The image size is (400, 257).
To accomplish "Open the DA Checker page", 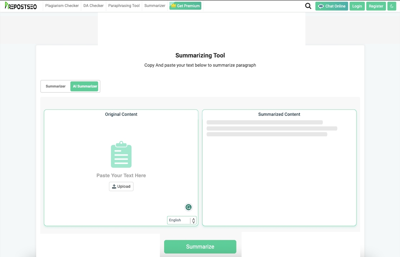I will click(93, 6).
